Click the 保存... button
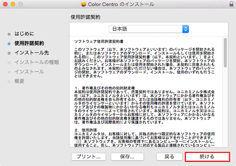Image resolution: width=236 pixels, height=166 pixels. [x=127, y=156]
